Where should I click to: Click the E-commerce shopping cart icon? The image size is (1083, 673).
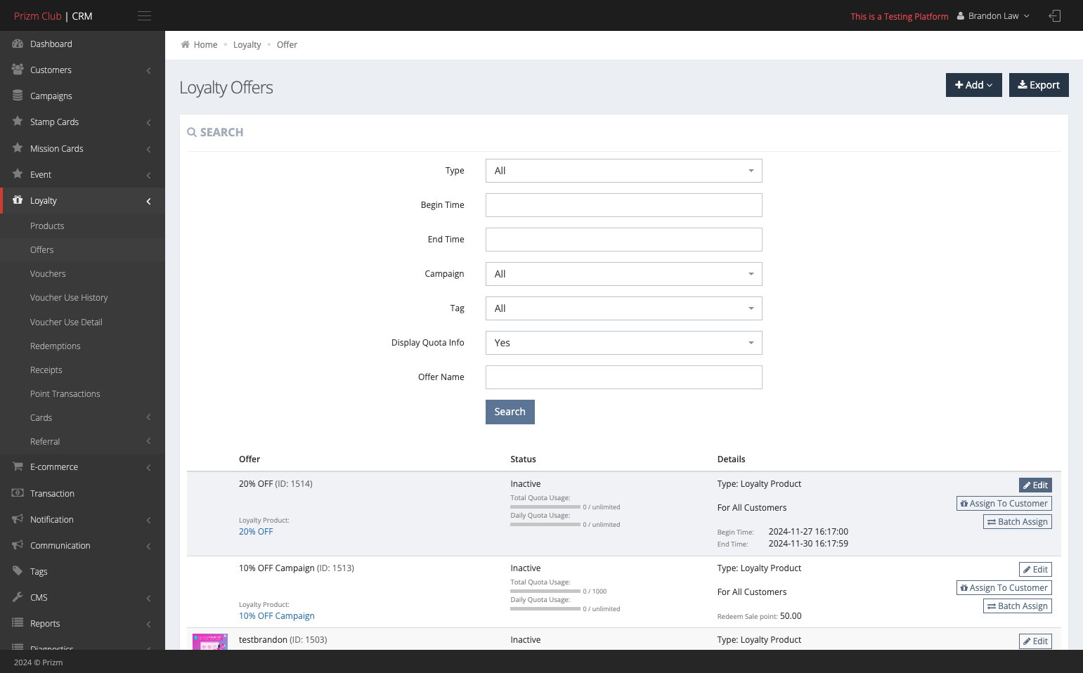tap(18, 466)
